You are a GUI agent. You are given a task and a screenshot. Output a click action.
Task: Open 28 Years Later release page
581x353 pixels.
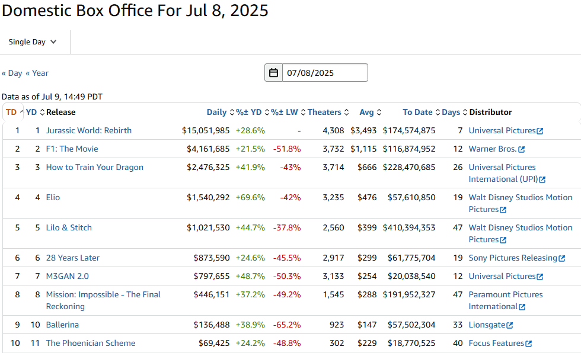tap(72, 258)
